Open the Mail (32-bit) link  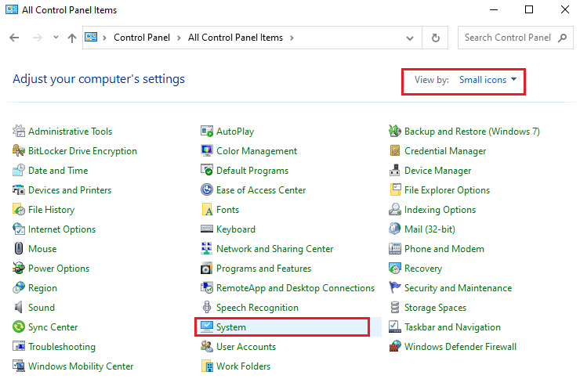430,229
